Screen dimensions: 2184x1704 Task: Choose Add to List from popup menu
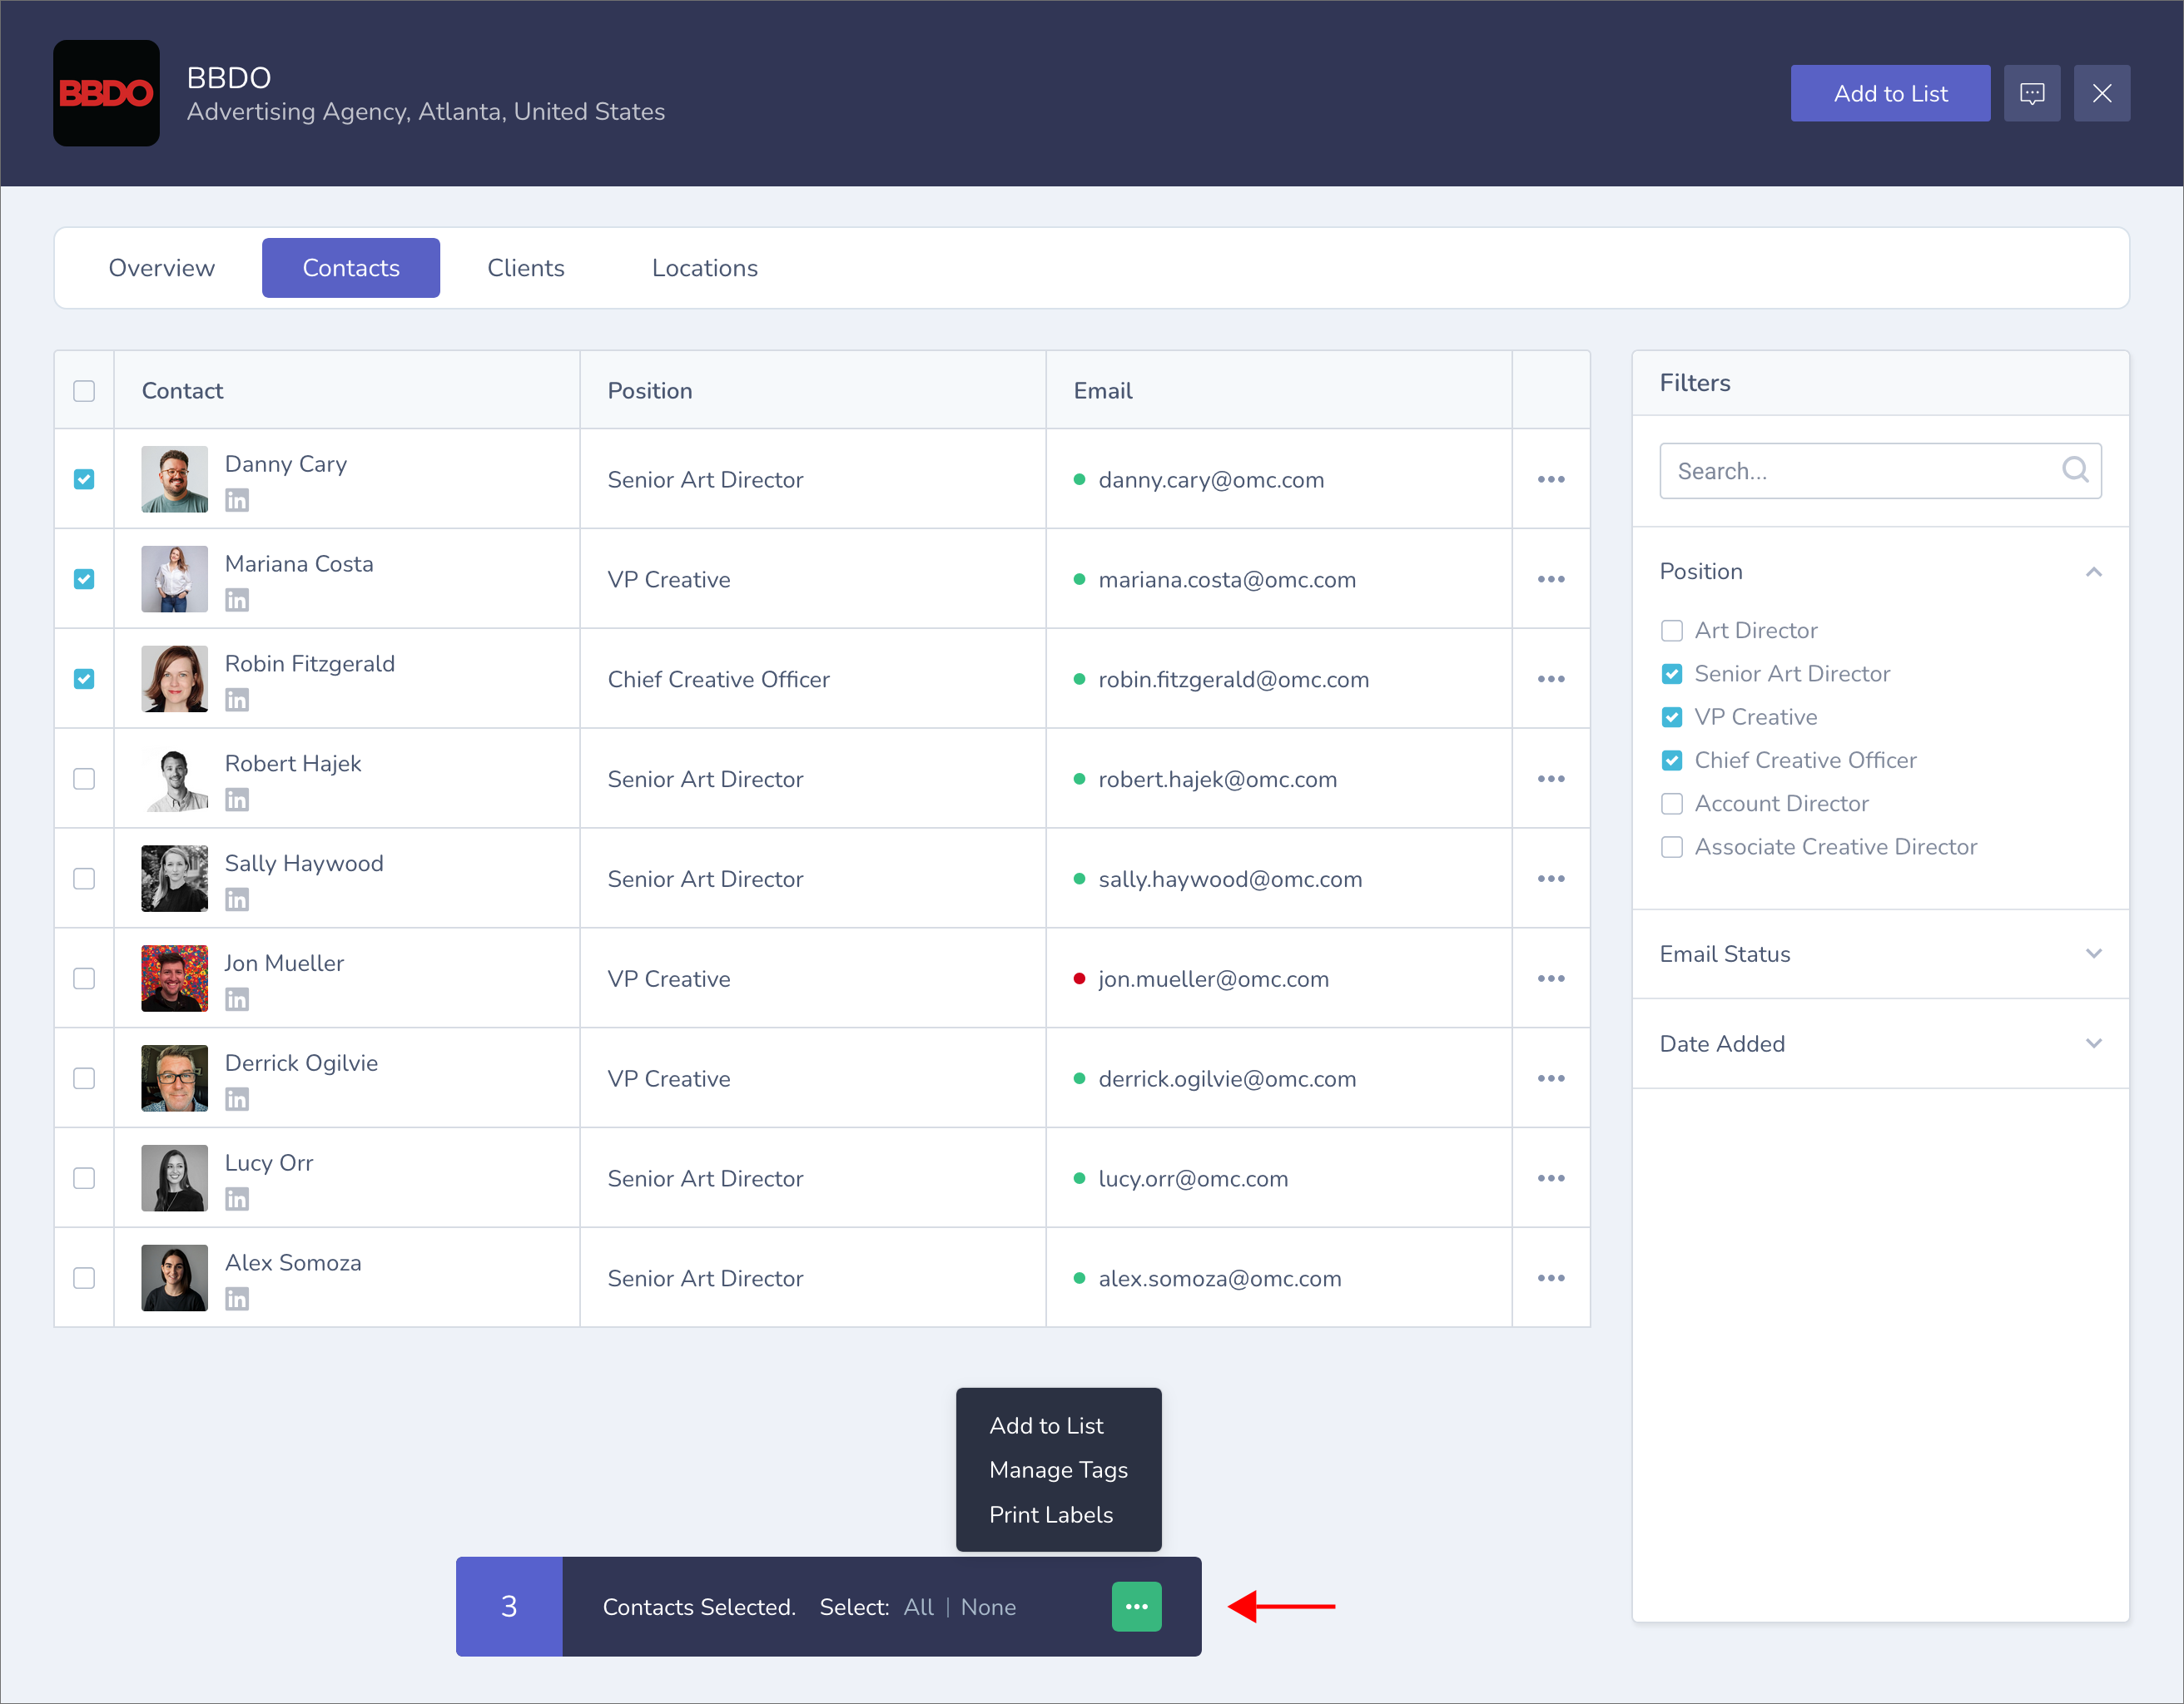click(1046, 1426)
